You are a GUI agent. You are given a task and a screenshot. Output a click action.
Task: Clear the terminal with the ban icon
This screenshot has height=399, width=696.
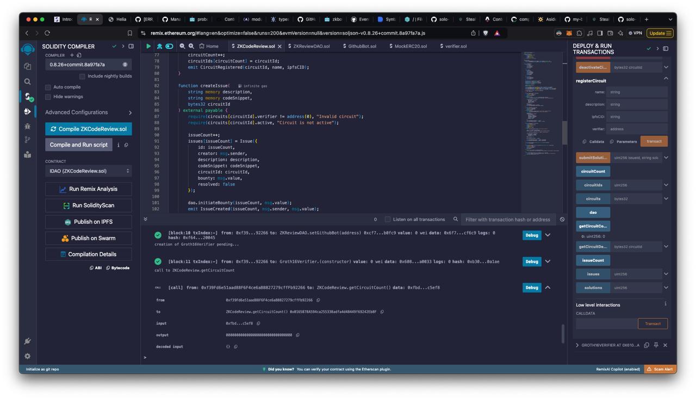(562, 219)
